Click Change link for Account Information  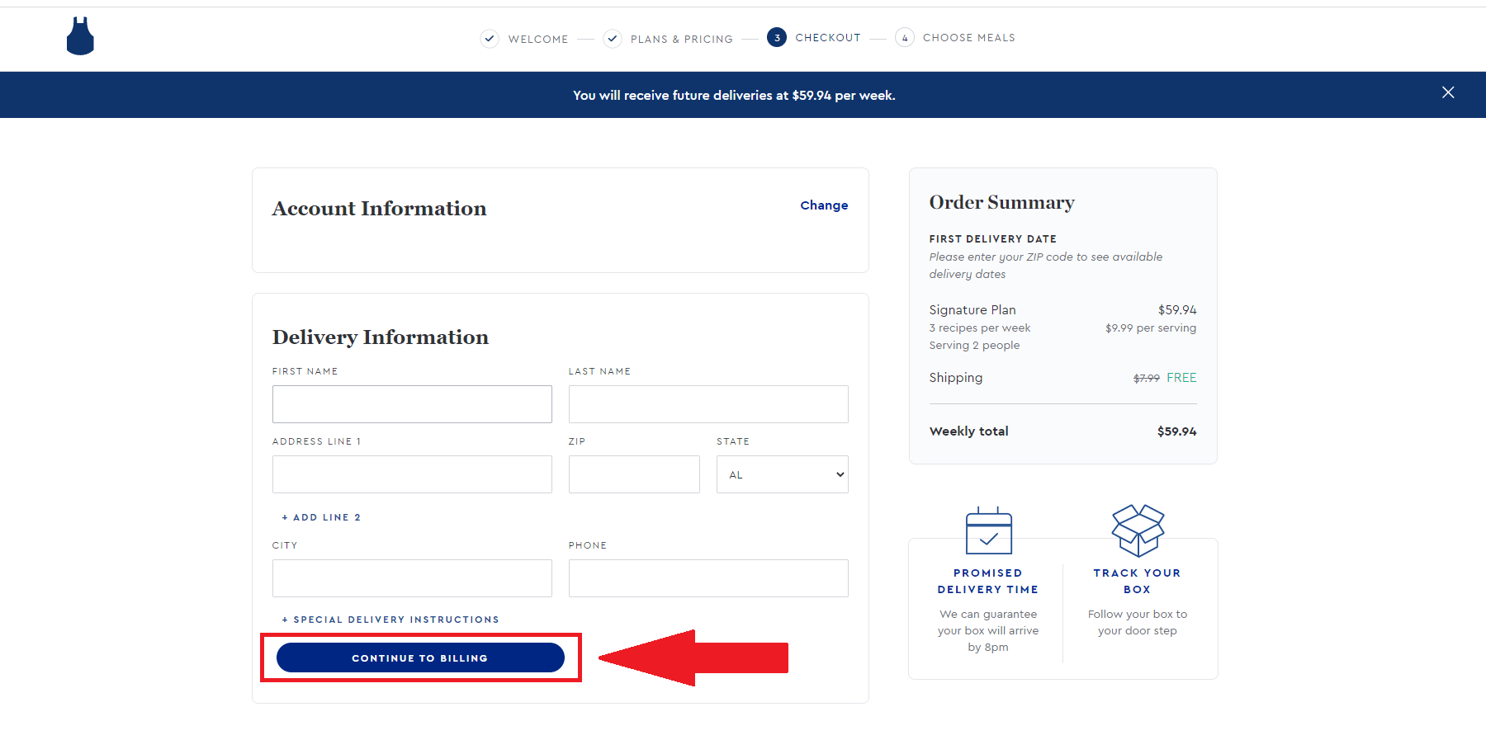click(x=823, y=205)
